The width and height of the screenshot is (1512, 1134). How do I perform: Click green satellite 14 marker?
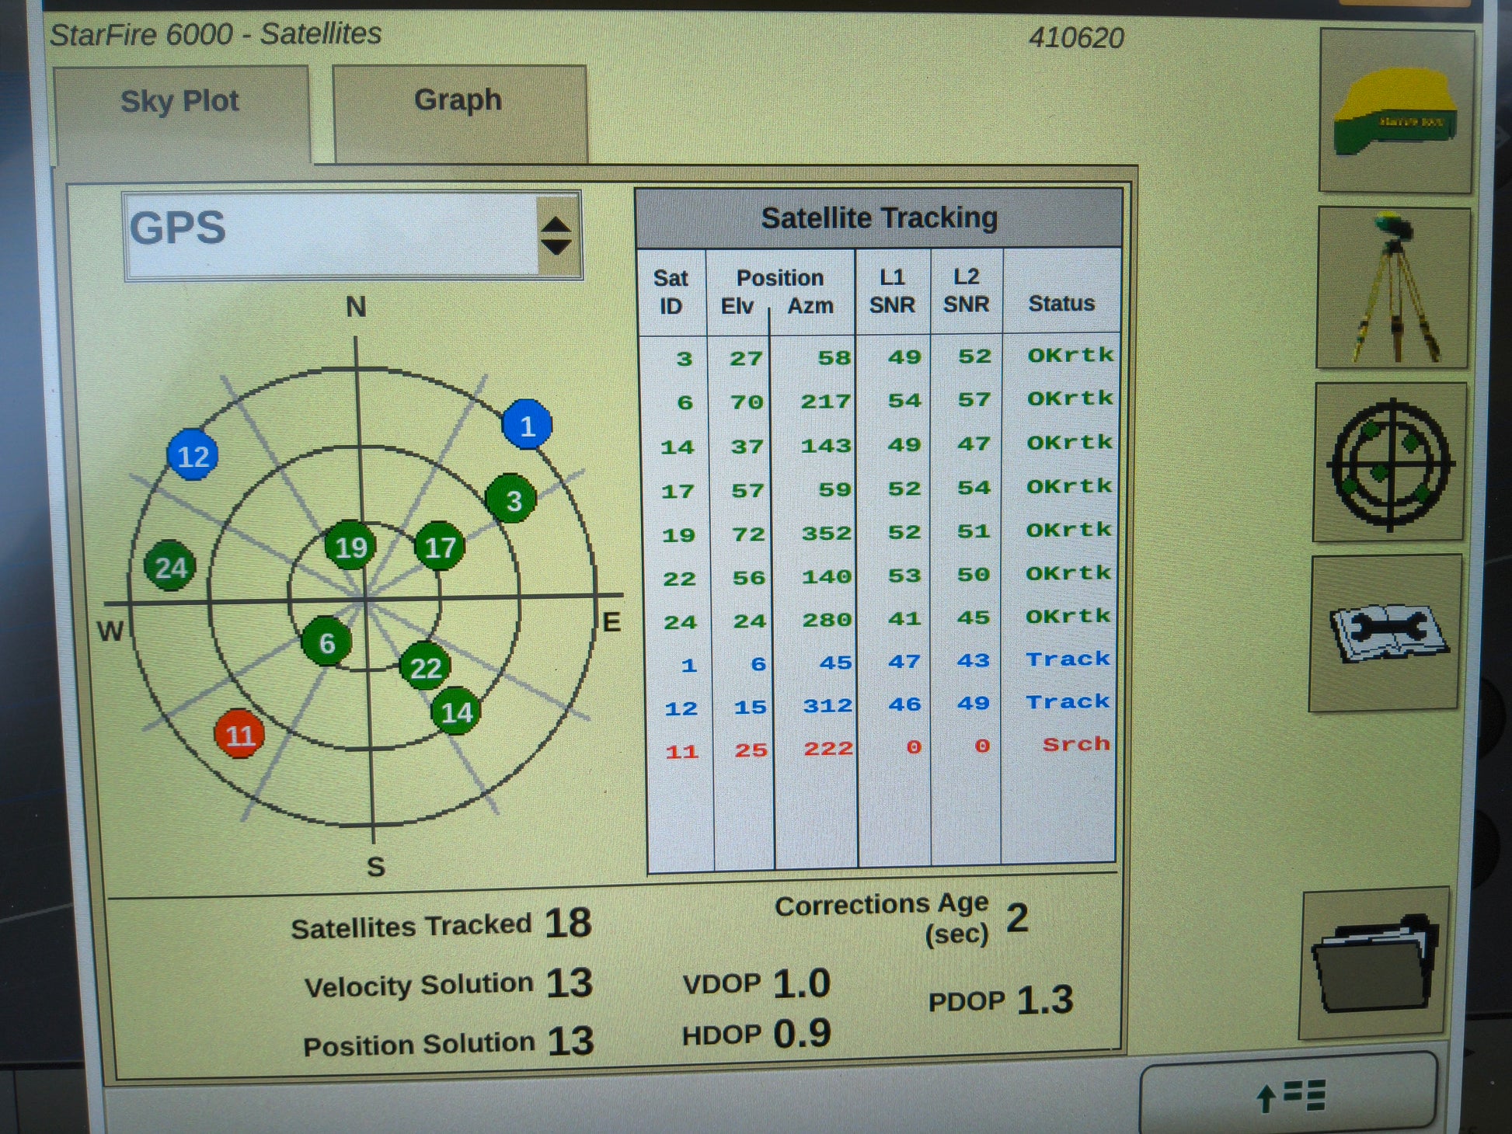pyautogui.click(x=456, y=711)
